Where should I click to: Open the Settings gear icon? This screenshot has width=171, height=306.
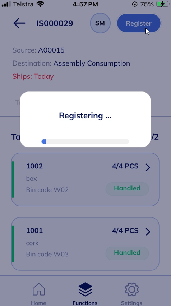(x=131, y=289)
